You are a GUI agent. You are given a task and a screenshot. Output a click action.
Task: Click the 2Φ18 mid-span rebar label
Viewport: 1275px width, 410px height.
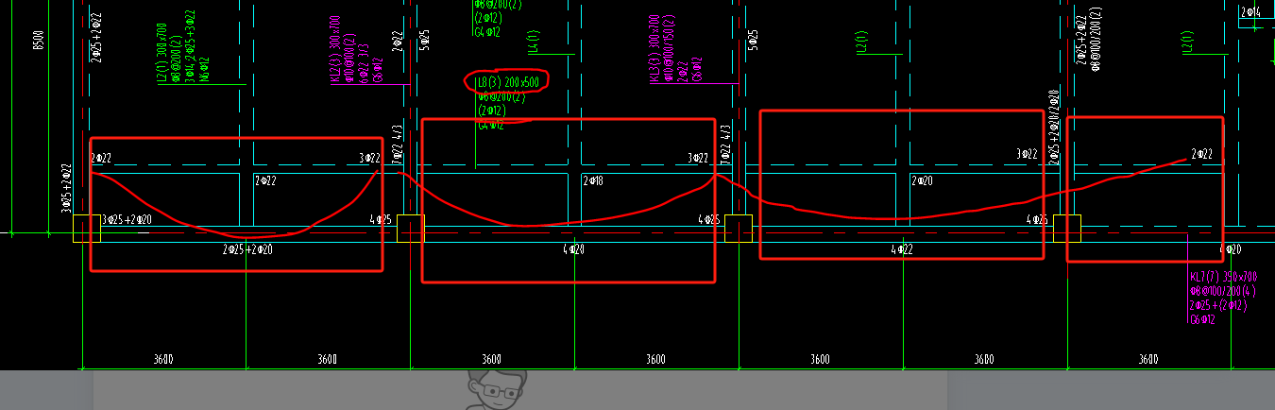[x=593, y=180]
